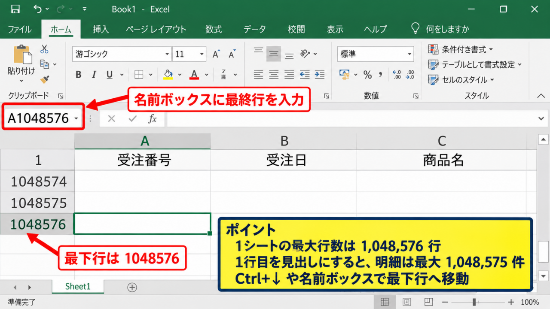
Task: Click the Cut scissors icon
Action: [44, 49]
